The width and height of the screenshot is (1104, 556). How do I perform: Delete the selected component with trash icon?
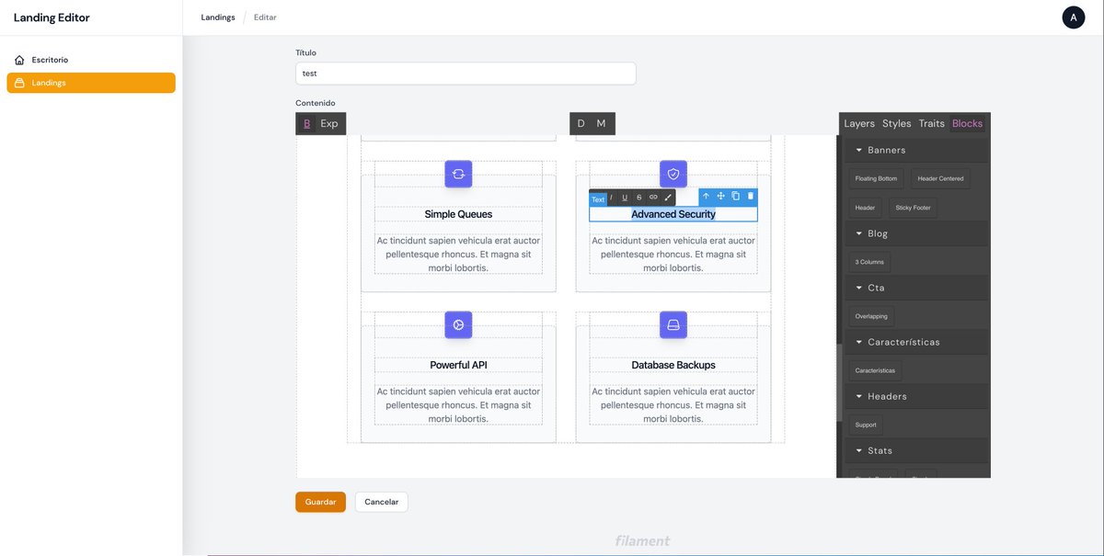751,196
